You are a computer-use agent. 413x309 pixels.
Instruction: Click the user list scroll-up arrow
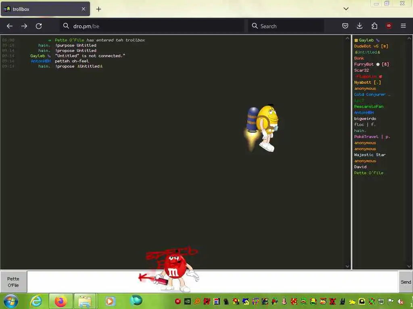click(x=409, y=38)
